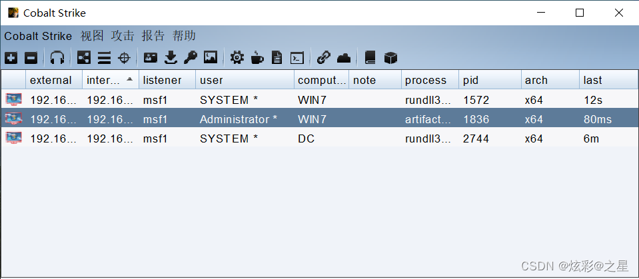Image resolution: width=639 pixels, height=279 pixels.
Task: Create Office macro via document icon
Action: click(x=277, y=58)
